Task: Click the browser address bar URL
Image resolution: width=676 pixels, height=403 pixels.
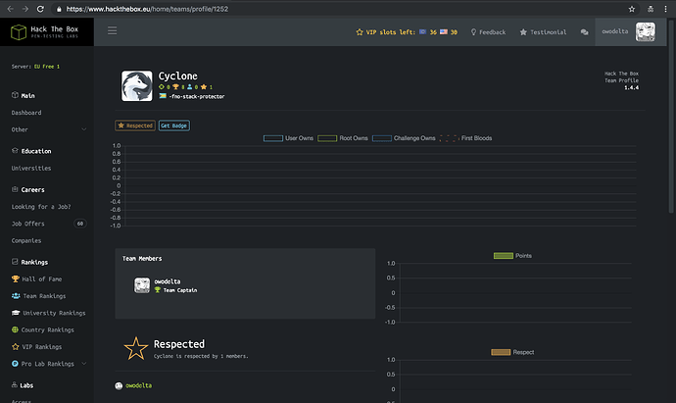Action: click(x=147, y=9)
